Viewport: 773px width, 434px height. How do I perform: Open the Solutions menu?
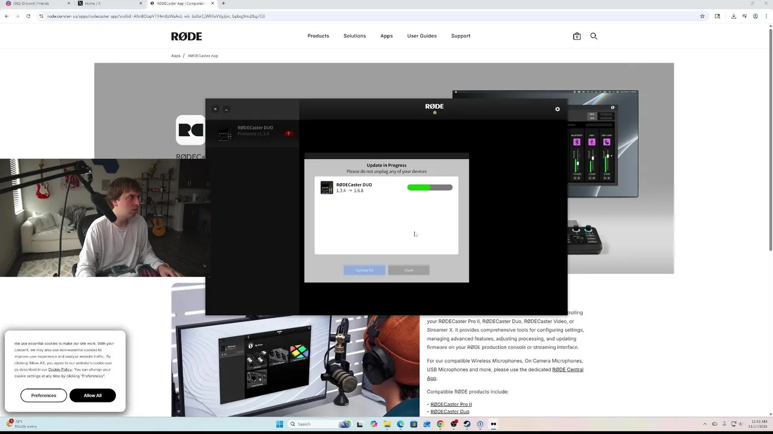[x=354, y=36]
